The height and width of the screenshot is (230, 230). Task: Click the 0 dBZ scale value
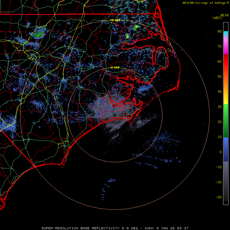tap(221, 152)
